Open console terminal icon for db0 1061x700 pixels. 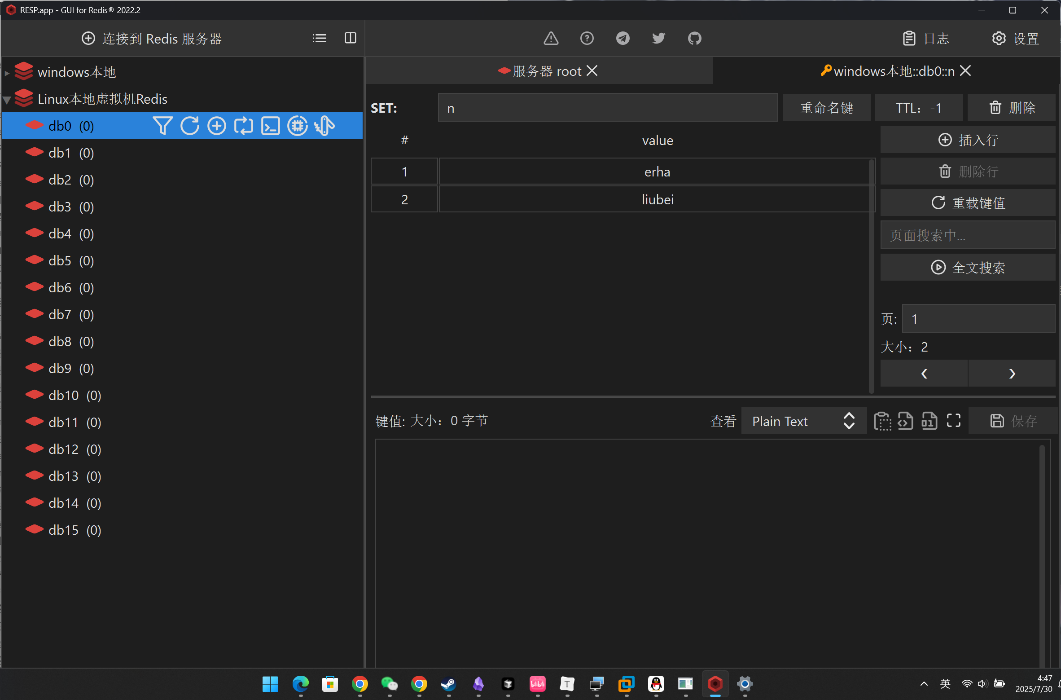coord(271,126)
